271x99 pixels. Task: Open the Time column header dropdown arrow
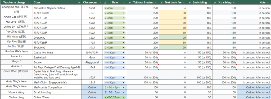pos(124,3)
